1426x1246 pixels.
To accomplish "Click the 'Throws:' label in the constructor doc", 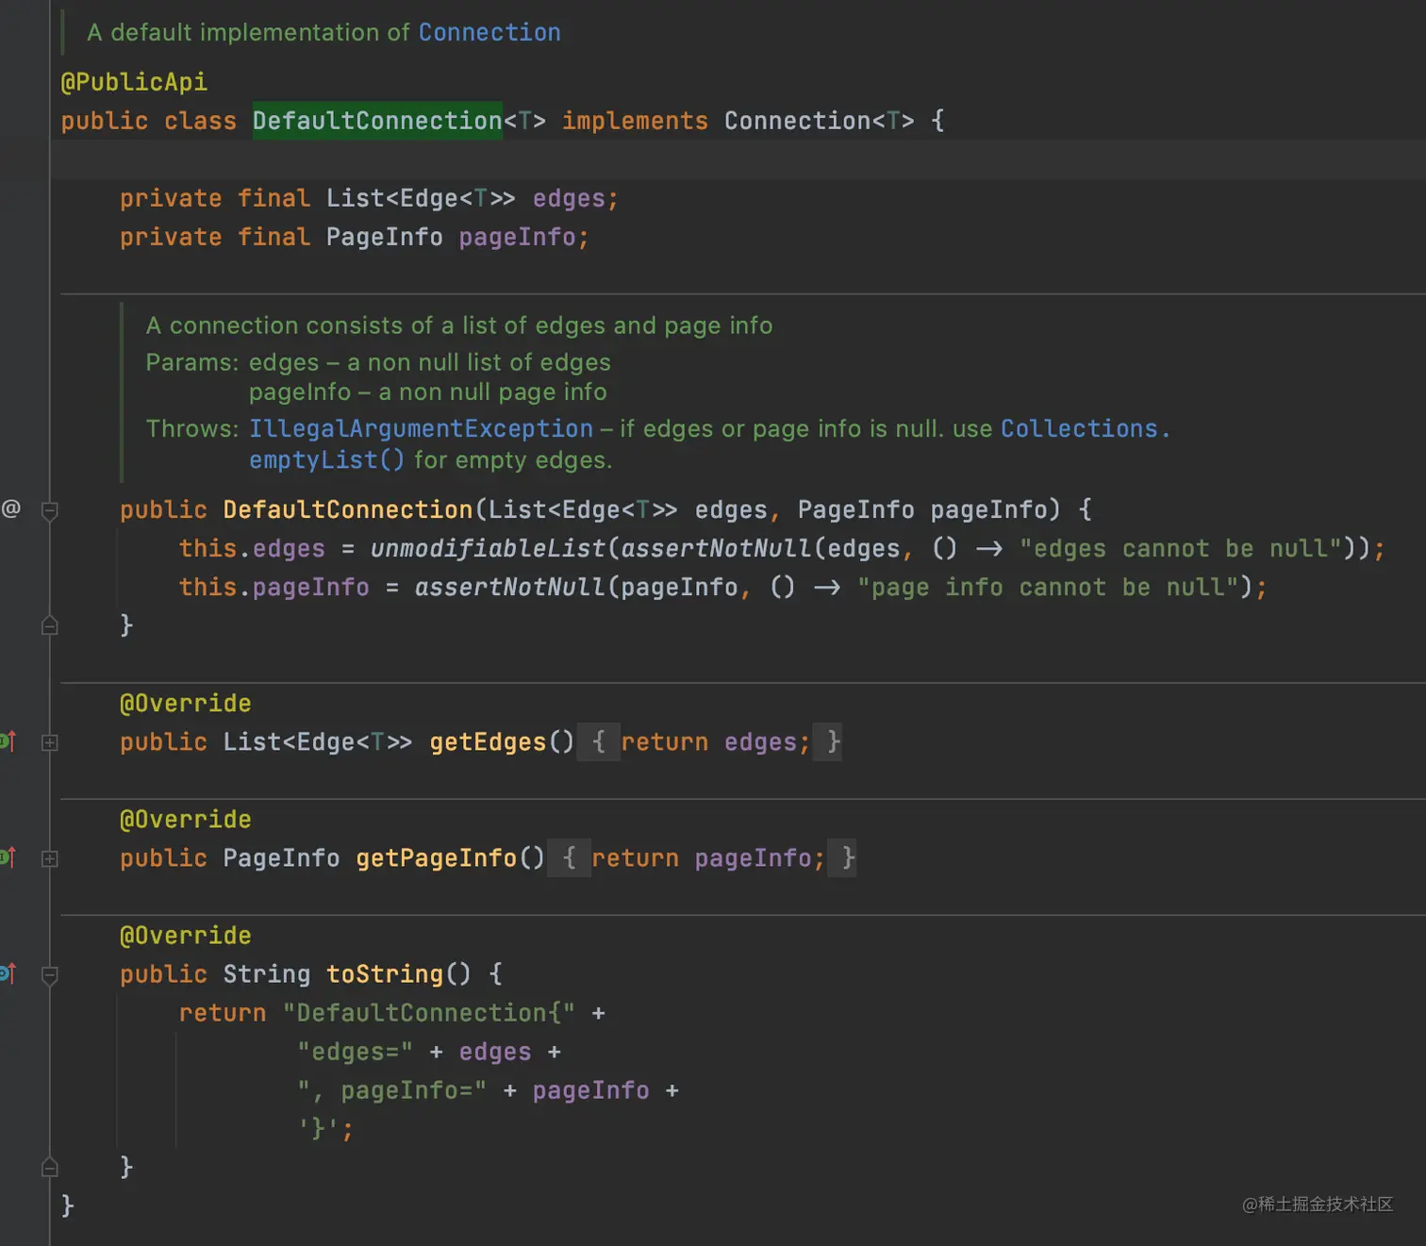I will 192,428.
